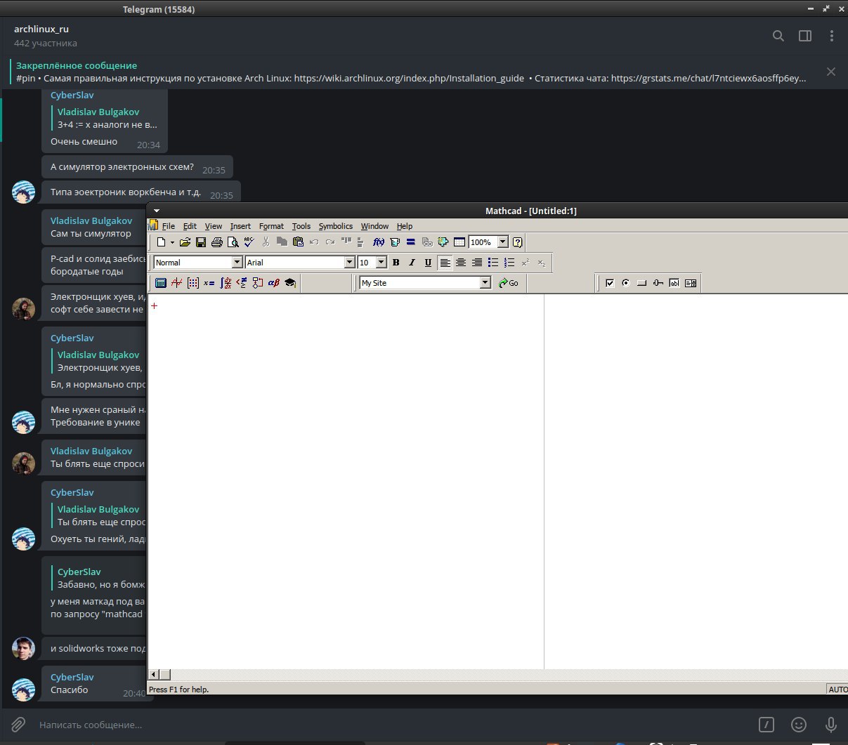Dismiss the pinned message bar
Viewport: 848px width, 745px height.
[831, 72]
